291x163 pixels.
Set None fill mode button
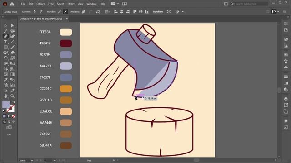pyautogui.click(x=13, y=116)
